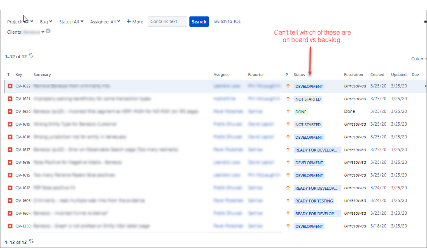The height and width of the screenshot is (248, 427).
Task: Click the bug type icon for QV-1612
Action: [x=10, y=188]
